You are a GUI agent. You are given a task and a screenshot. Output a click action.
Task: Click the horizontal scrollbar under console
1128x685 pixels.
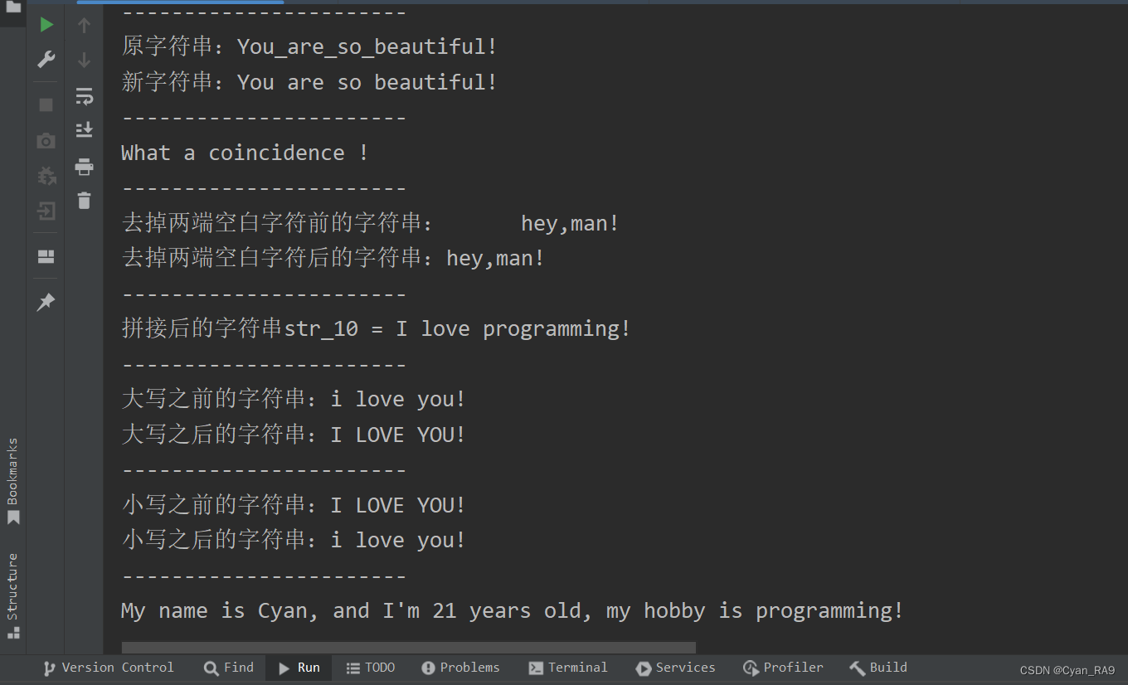tap(408, 647)
